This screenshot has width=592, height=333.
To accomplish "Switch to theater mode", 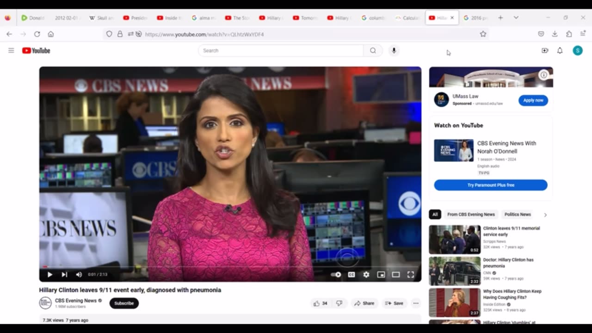I will (396, 274).
